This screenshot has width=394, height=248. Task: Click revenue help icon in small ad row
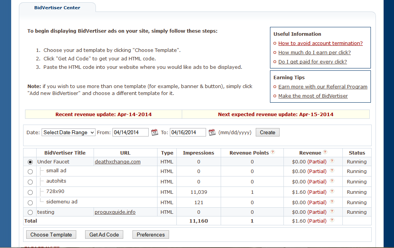click(x=332, y=170)
